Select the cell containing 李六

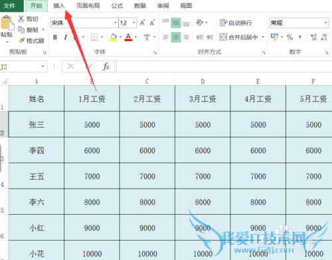pos(37,202)
